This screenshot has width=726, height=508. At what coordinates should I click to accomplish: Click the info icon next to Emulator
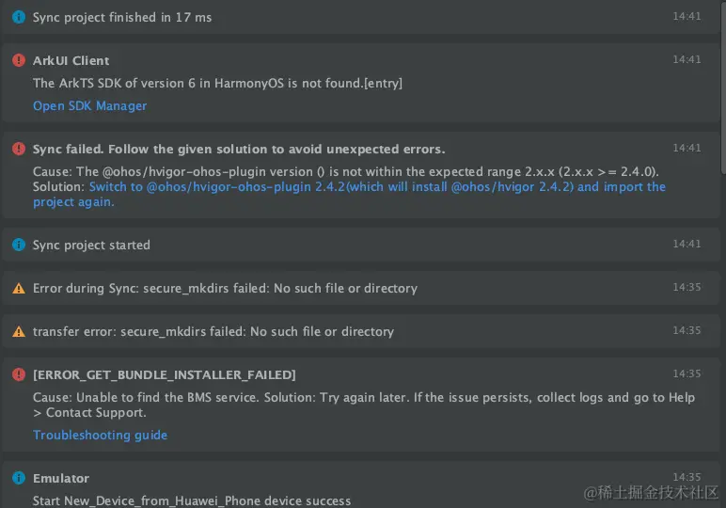(x=19, y=478)
